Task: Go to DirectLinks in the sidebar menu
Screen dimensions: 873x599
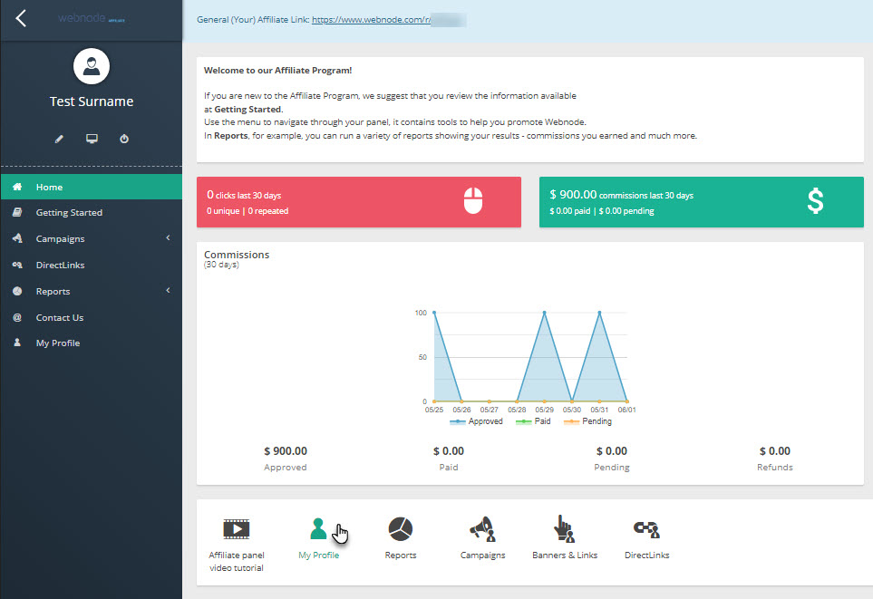Action: click(60, 266)
